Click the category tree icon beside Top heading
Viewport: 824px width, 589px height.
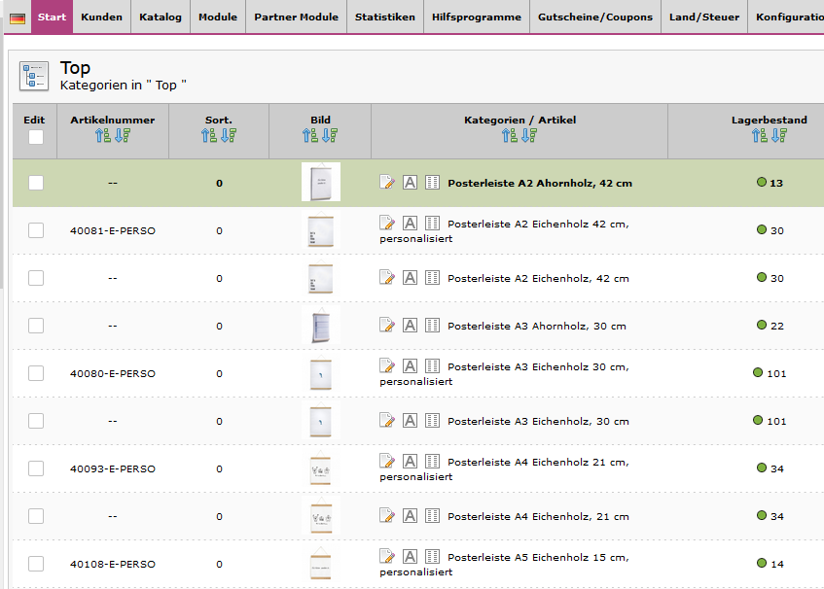click(x=34, y=76)
